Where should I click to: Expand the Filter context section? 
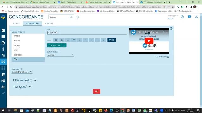[x=35, y=80]
